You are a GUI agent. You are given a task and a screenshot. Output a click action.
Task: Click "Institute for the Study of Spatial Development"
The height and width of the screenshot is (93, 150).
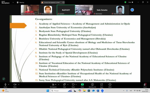(68, 53)
